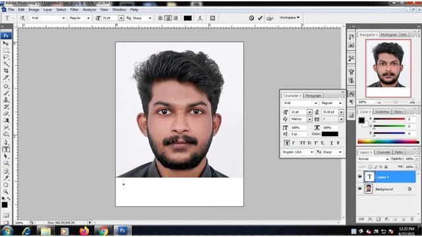422x237 pixels.
Task: Switch to the Swatches tab
Action: (x=382, y=111)
